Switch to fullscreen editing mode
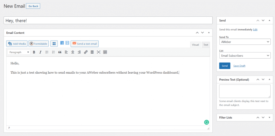This screenshot has width=275, height=136. (x=99, y=52)
